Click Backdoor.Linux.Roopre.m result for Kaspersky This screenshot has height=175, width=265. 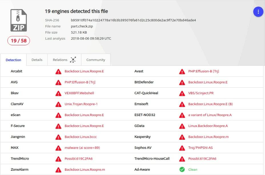[208, 137]
